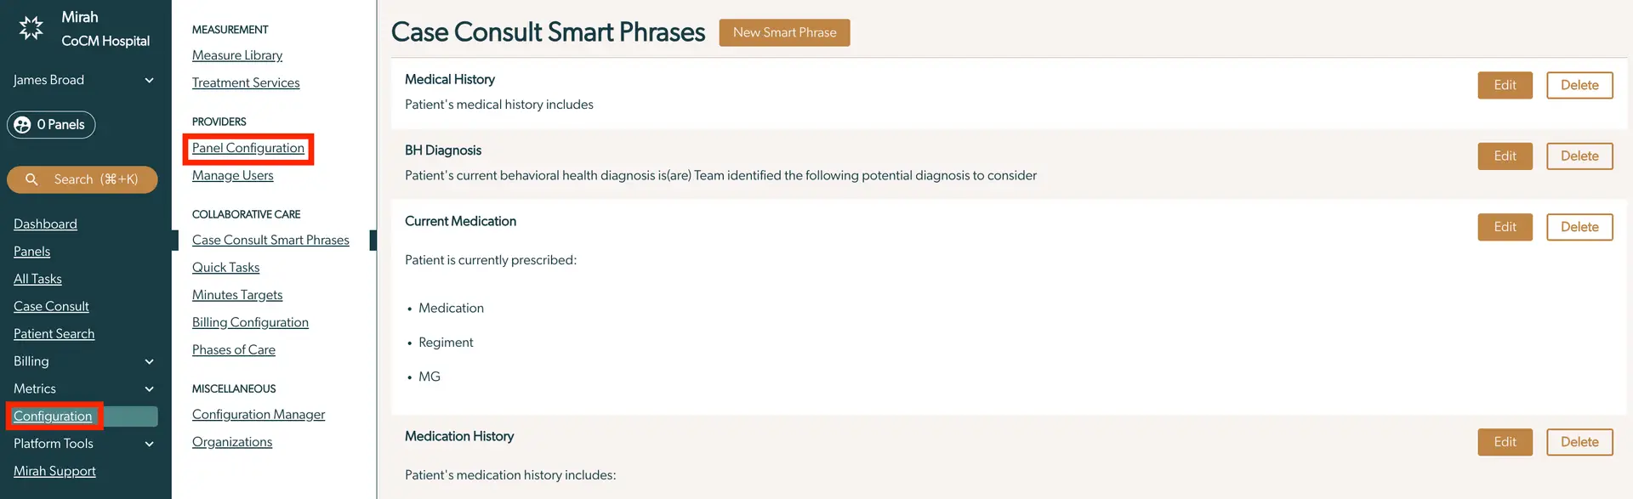
Task: Open Panel Configuration under Providers
Action: pos(248,148)
